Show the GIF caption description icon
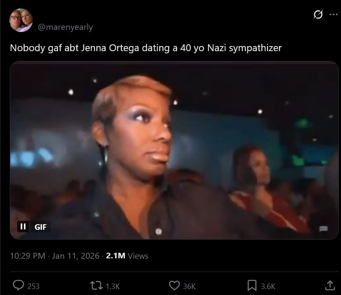The height and width of the screenshot is (295, 341). point(324,228)
